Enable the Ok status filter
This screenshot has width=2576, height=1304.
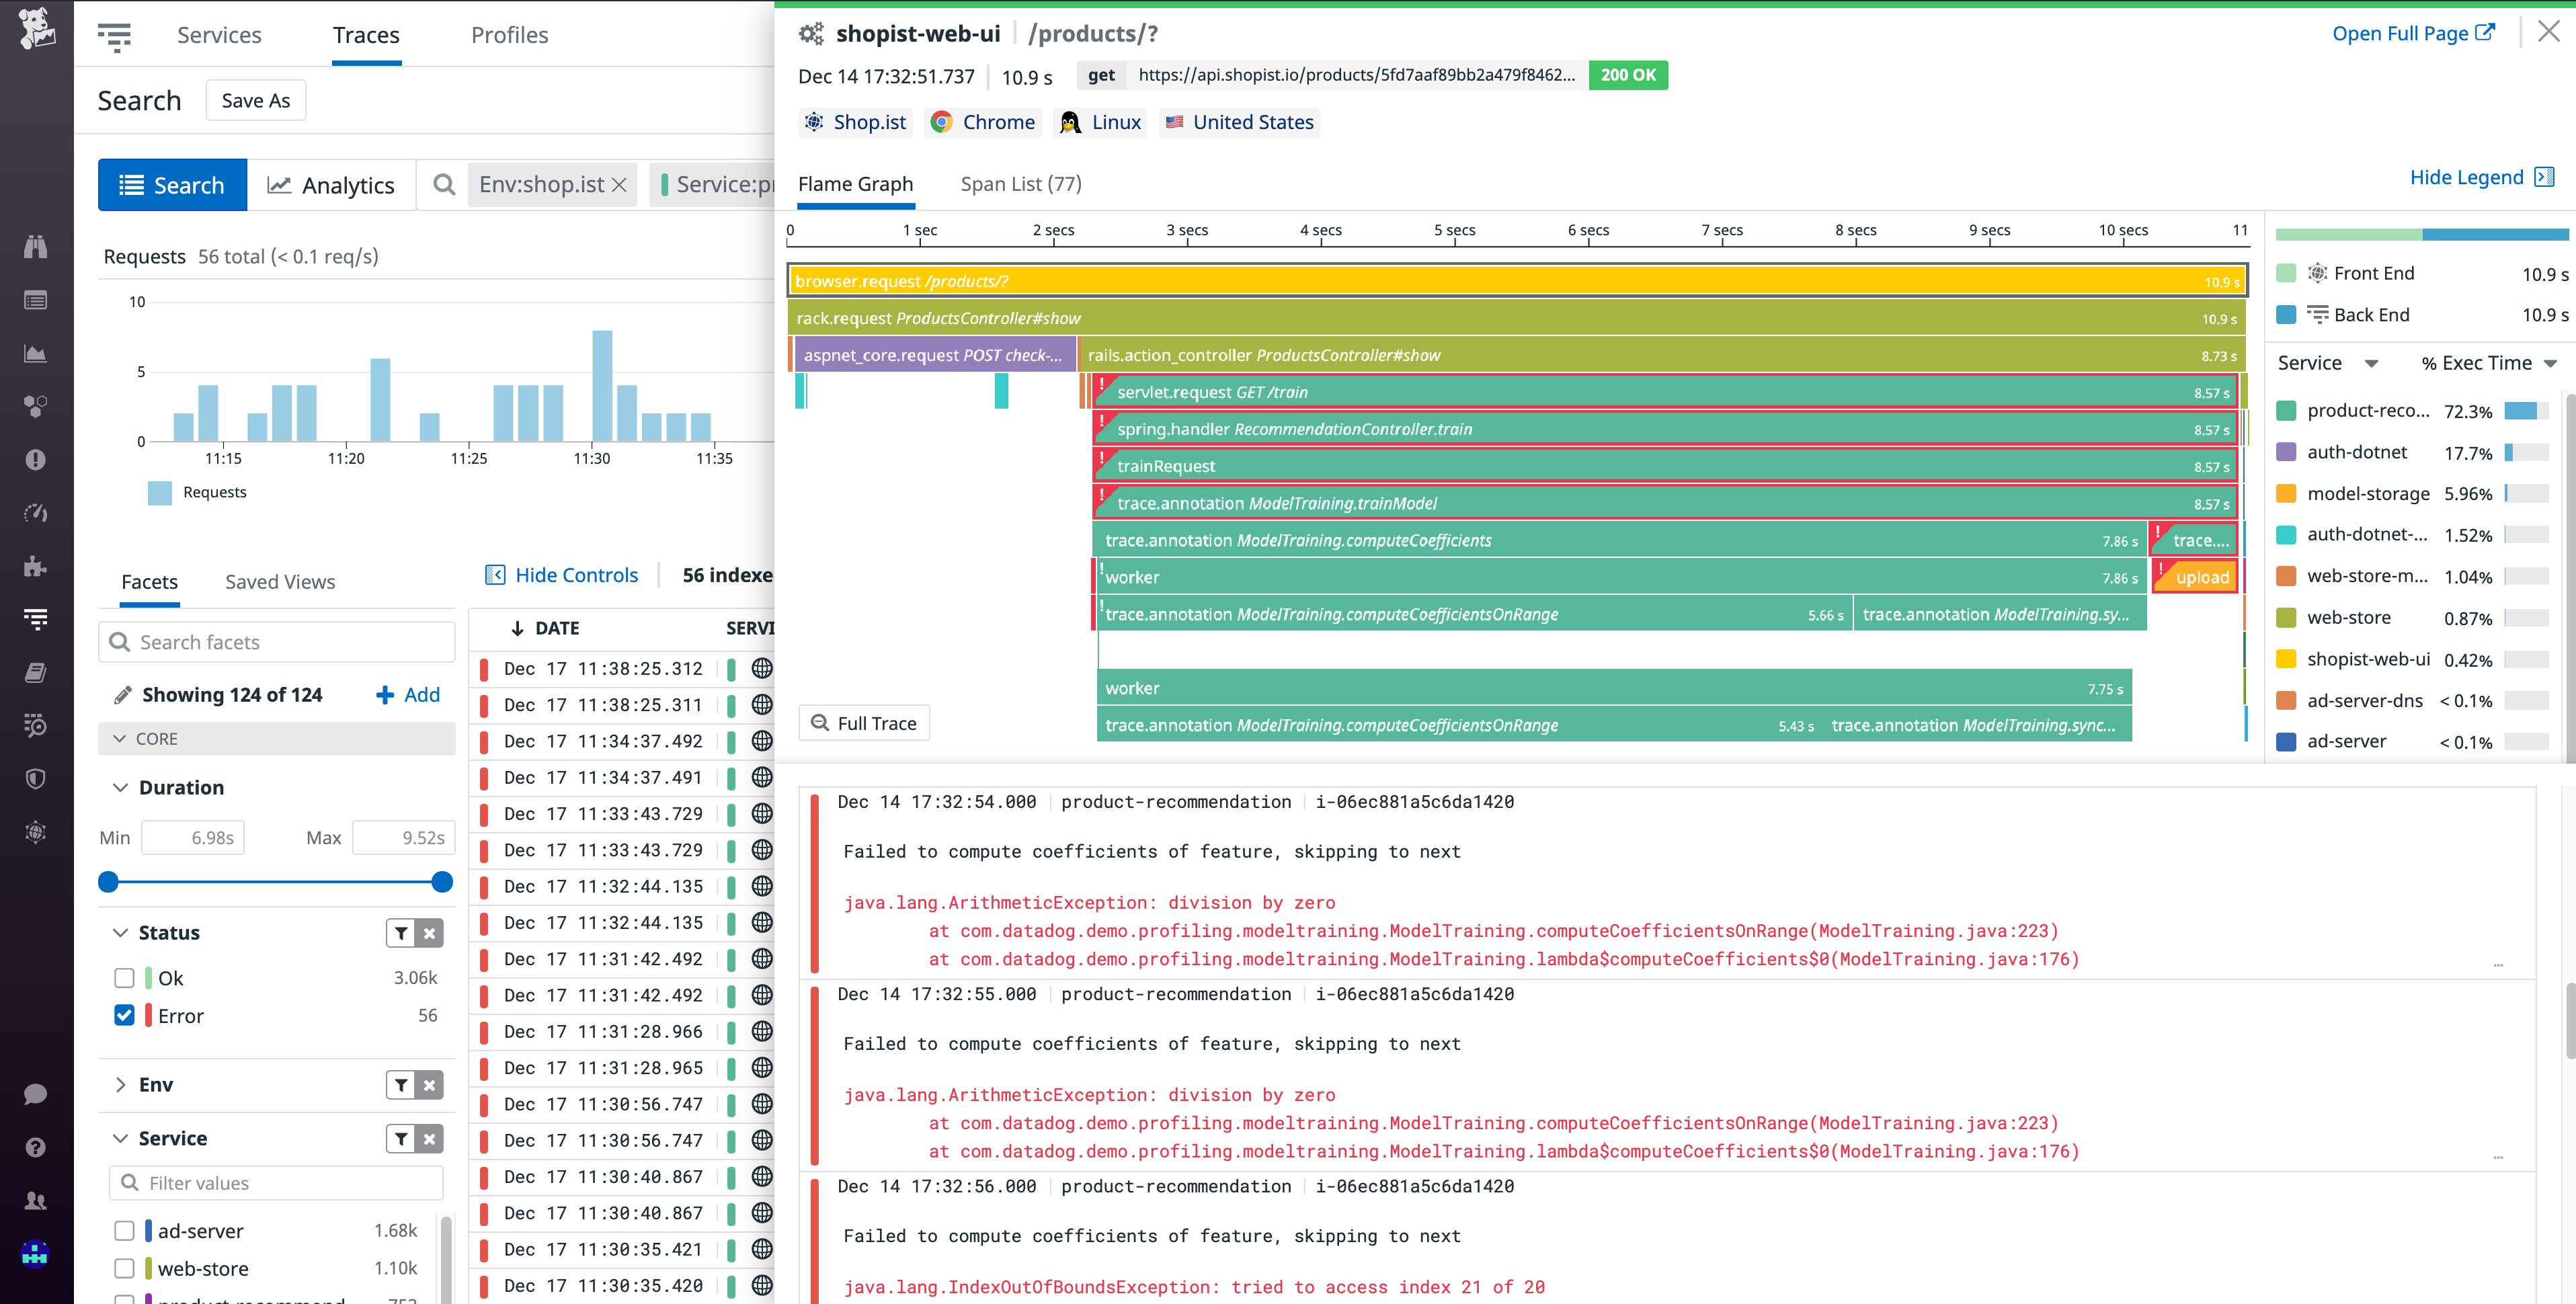coord(124,977)
